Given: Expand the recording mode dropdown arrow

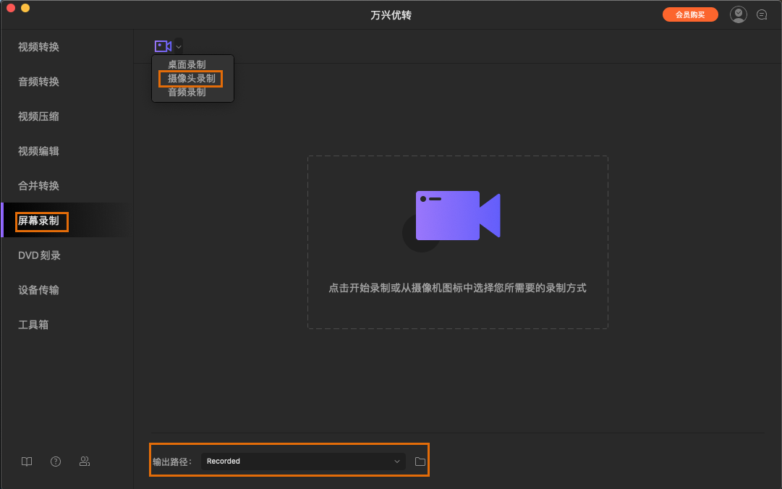Looking at the screenshot, I should (178, 46).
